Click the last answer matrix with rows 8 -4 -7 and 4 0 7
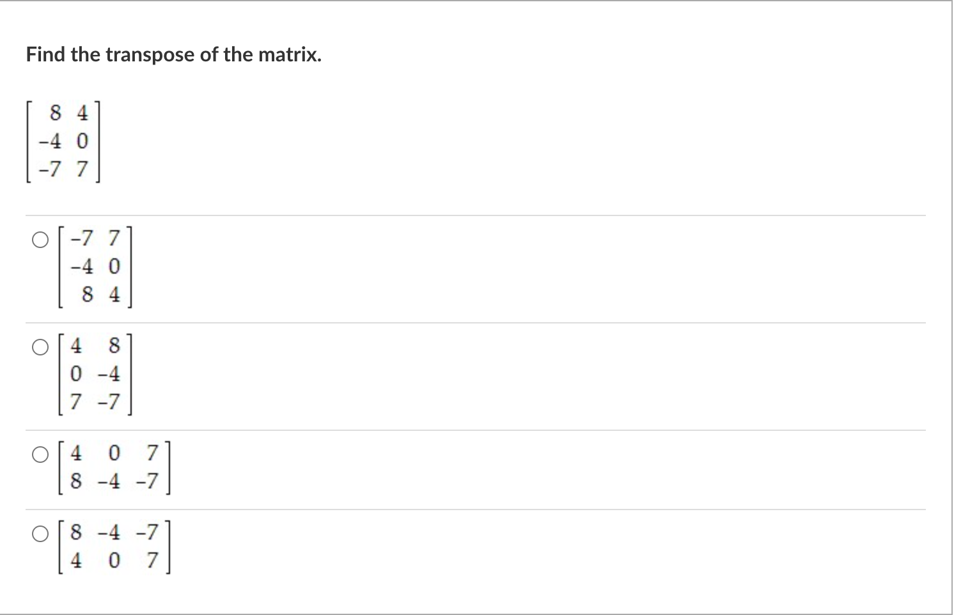Screen dimensions: 954x615 pyautogui.click(x=114, y=547)
